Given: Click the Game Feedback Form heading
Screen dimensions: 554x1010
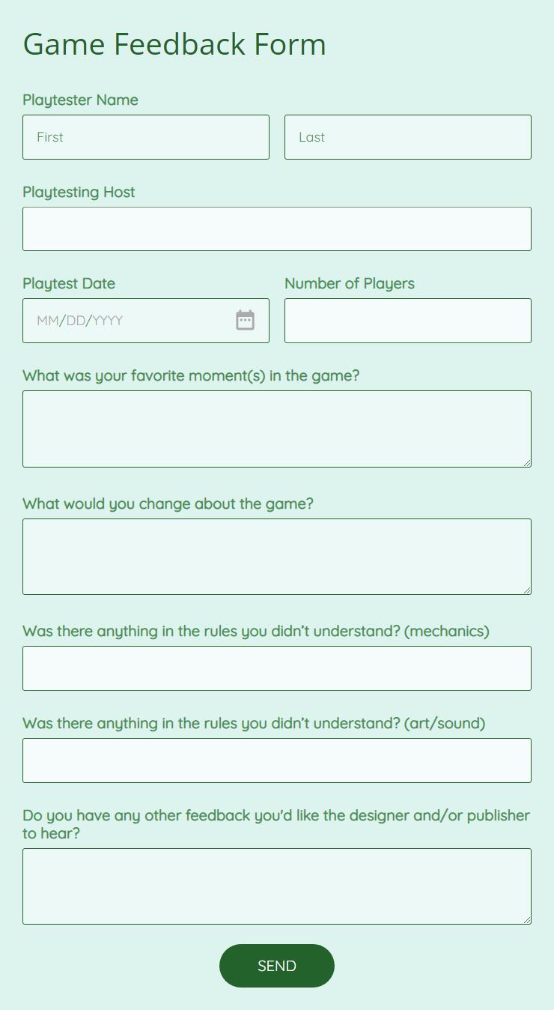Looking at the screenshot, I should (x=174, y=44).
